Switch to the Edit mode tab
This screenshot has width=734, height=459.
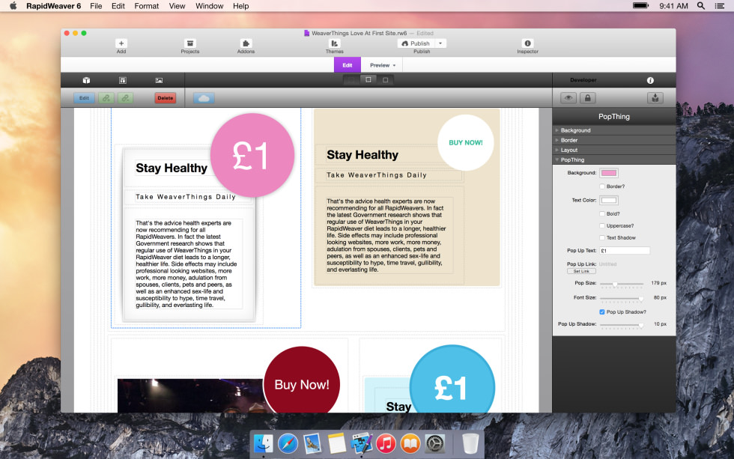coord(348,65)
